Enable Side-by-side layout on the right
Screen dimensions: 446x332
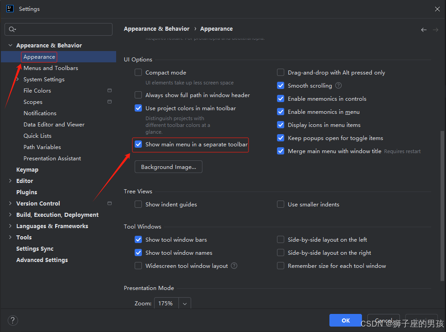click(281, 253)
